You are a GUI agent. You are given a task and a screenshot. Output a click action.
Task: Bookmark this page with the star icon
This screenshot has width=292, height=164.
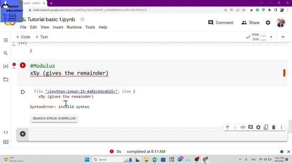(244, 10)
